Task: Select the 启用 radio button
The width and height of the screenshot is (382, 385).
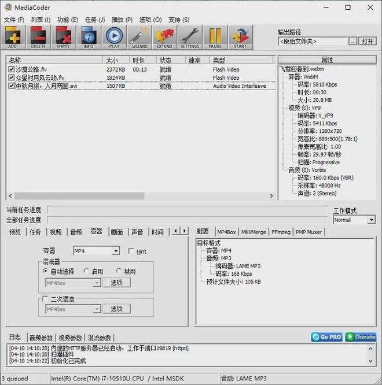Action: click(86, 271)
